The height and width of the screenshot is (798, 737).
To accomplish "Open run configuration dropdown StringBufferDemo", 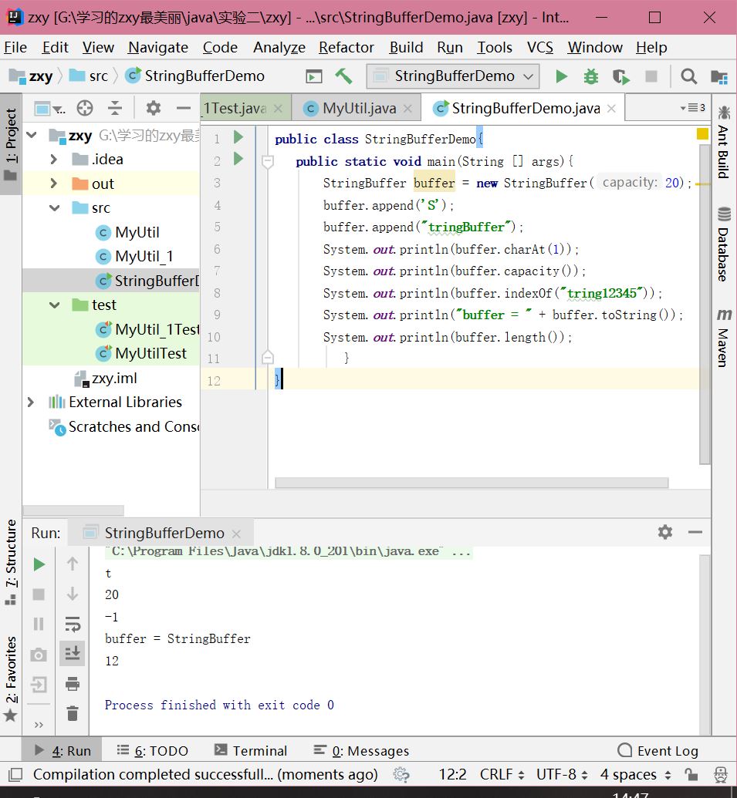I will click(453, 76).
